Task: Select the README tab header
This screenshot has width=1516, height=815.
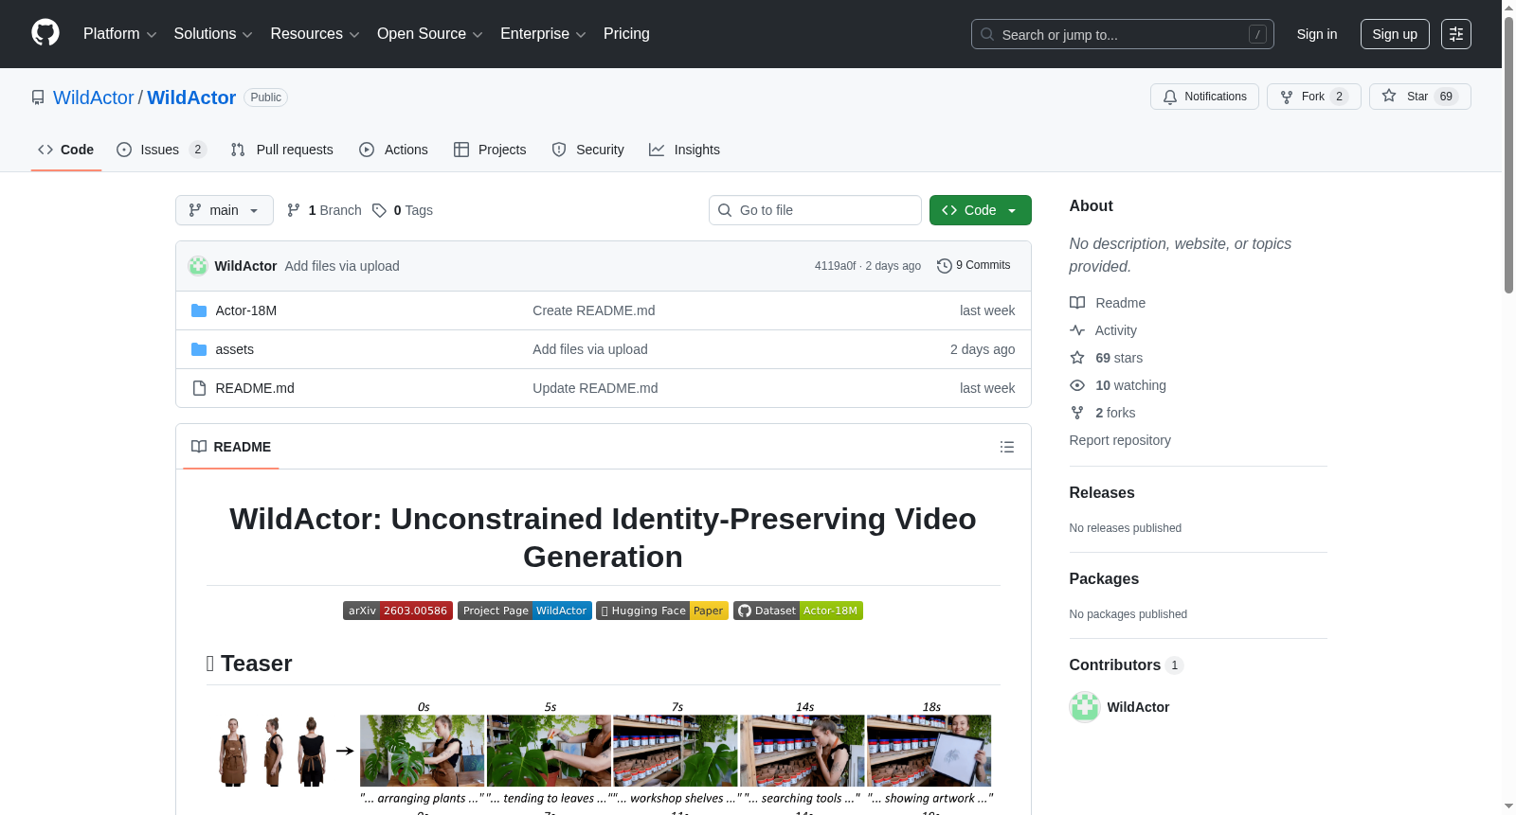Action: click(x=231, y=447)
